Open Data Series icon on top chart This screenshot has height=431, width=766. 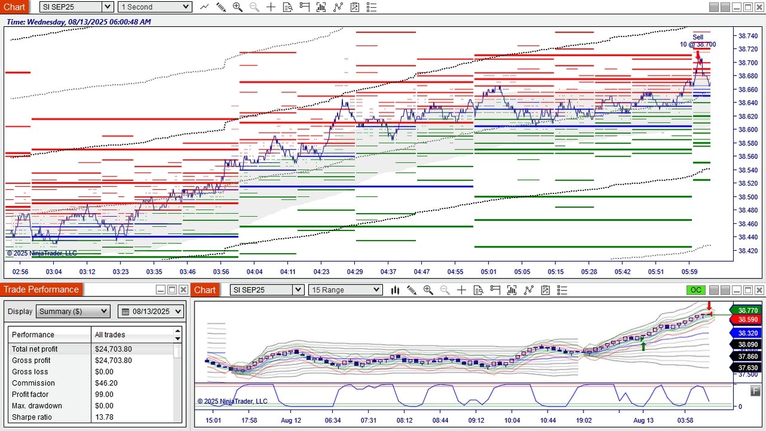(x=321, y=7)
